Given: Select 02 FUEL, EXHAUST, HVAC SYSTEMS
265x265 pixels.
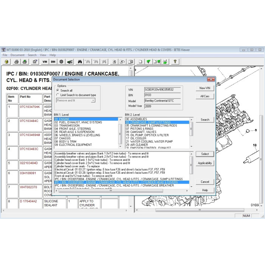Looking at the screenshot, I should coord(86,122).
